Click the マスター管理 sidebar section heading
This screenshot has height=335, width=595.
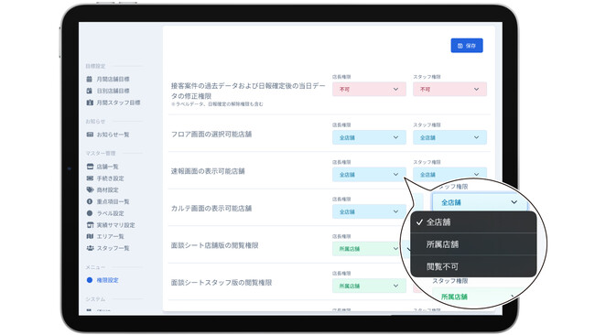[101, 153]
